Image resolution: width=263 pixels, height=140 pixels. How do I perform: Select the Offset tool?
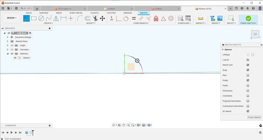87,18
